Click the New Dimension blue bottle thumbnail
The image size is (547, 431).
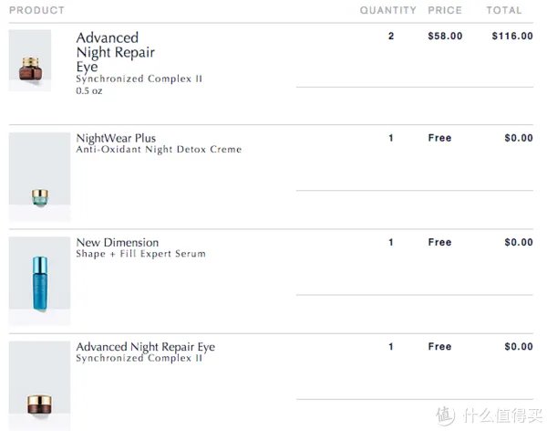[39, 281]
